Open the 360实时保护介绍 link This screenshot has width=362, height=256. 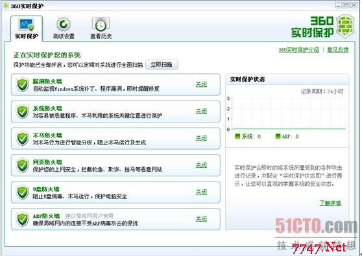coord(298,50)
